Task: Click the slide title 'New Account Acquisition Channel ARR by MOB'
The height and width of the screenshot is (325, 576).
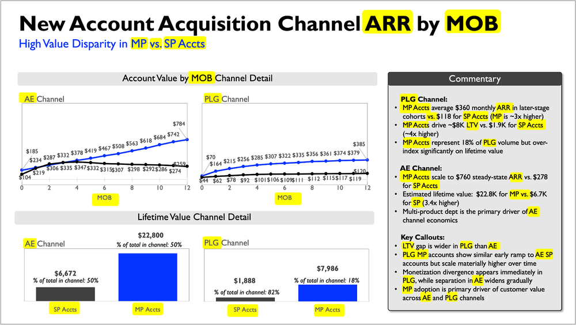Action: pos(259,23)
